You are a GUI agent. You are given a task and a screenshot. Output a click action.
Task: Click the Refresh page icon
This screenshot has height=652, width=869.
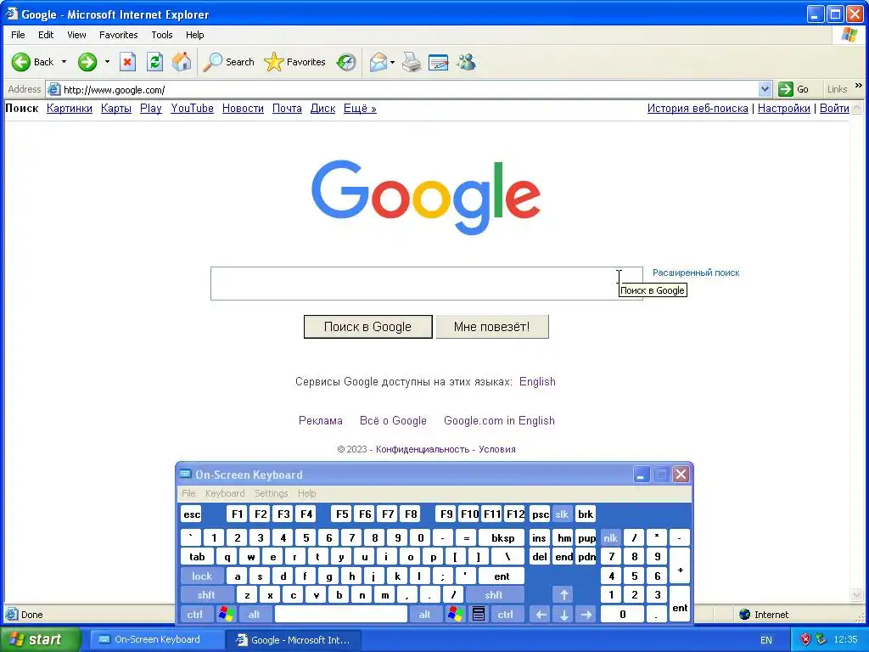[x=154, y=62]
